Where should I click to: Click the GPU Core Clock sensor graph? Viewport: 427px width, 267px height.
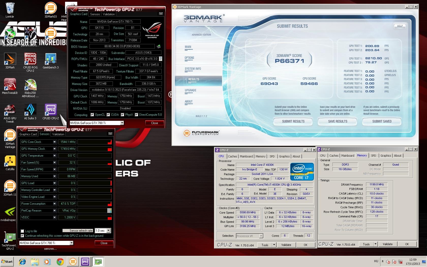coord(95,142)
